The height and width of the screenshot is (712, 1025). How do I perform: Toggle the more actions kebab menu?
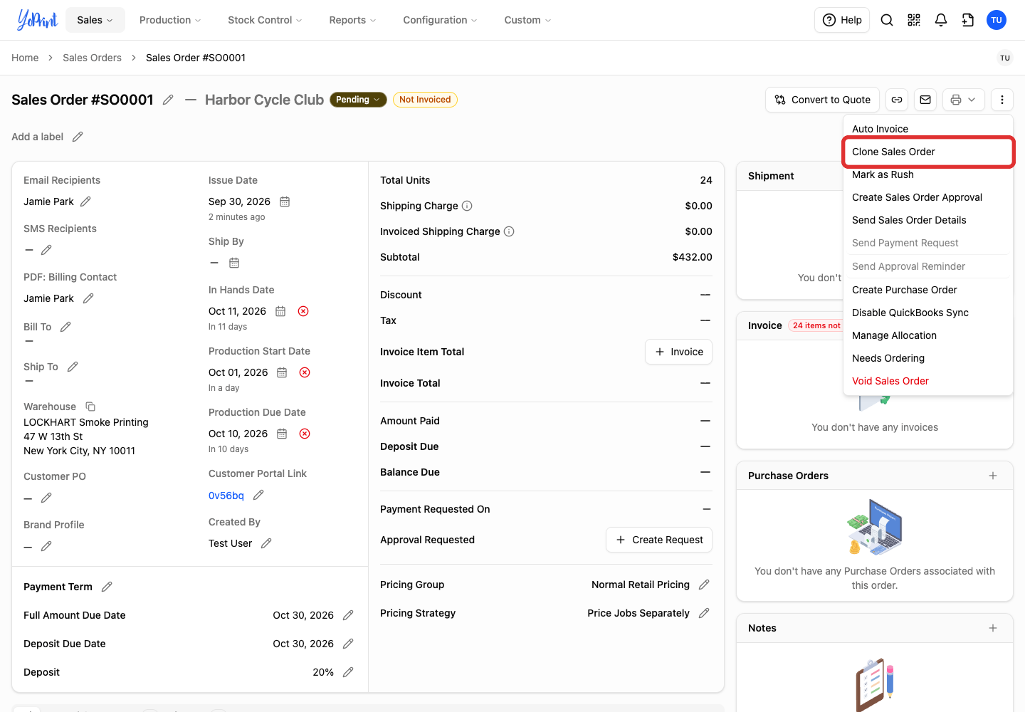[1002, 100]
